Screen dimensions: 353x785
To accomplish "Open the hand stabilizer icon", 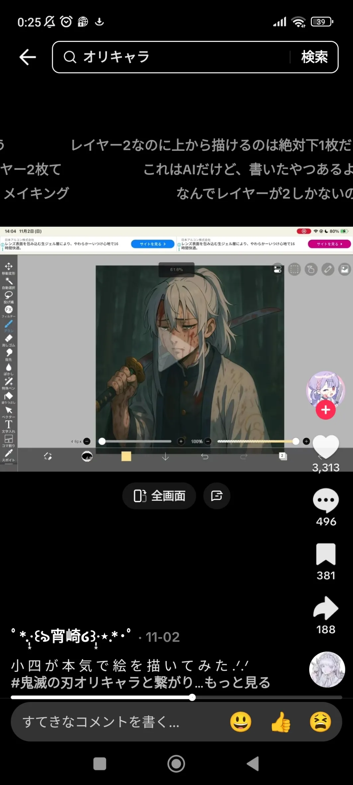I will pyautogui.click(x=311, y=269).
